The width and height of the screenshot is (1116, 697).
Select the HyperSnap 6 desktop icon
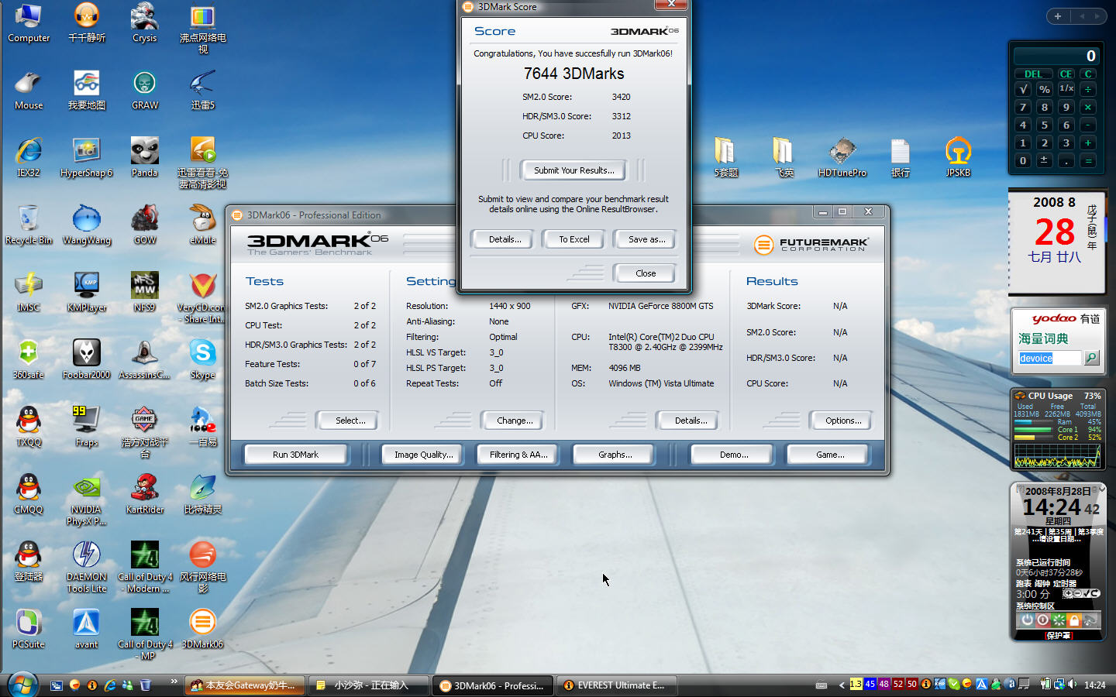87,158
